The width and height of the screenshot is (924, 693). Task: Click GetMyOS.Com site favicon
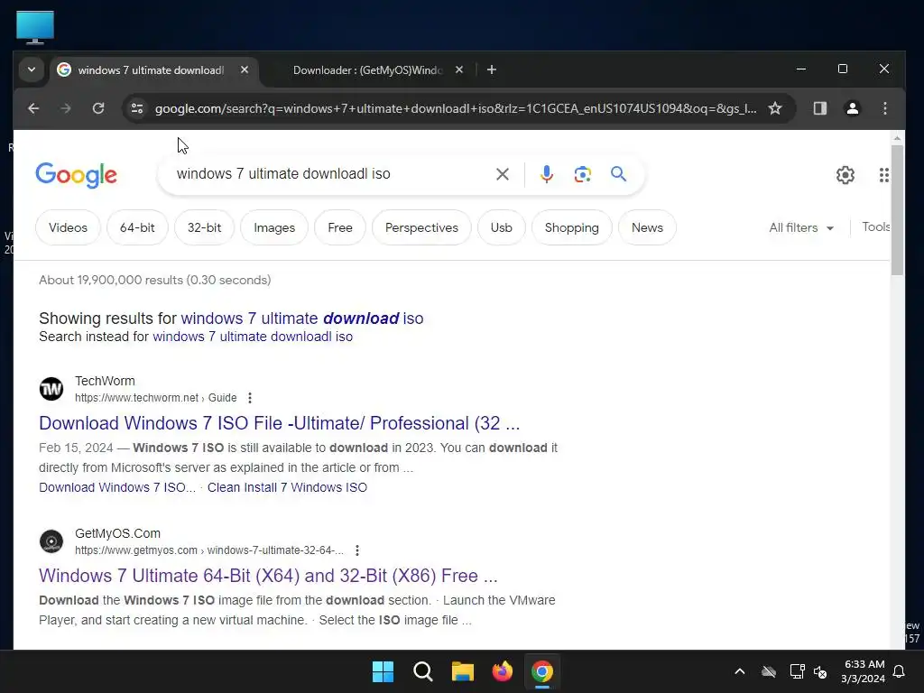point(51,541)
